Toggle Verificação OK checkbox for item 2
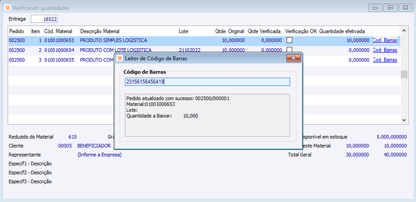The height and width of the screenshot is (202, 416). [x=290, y=49]
